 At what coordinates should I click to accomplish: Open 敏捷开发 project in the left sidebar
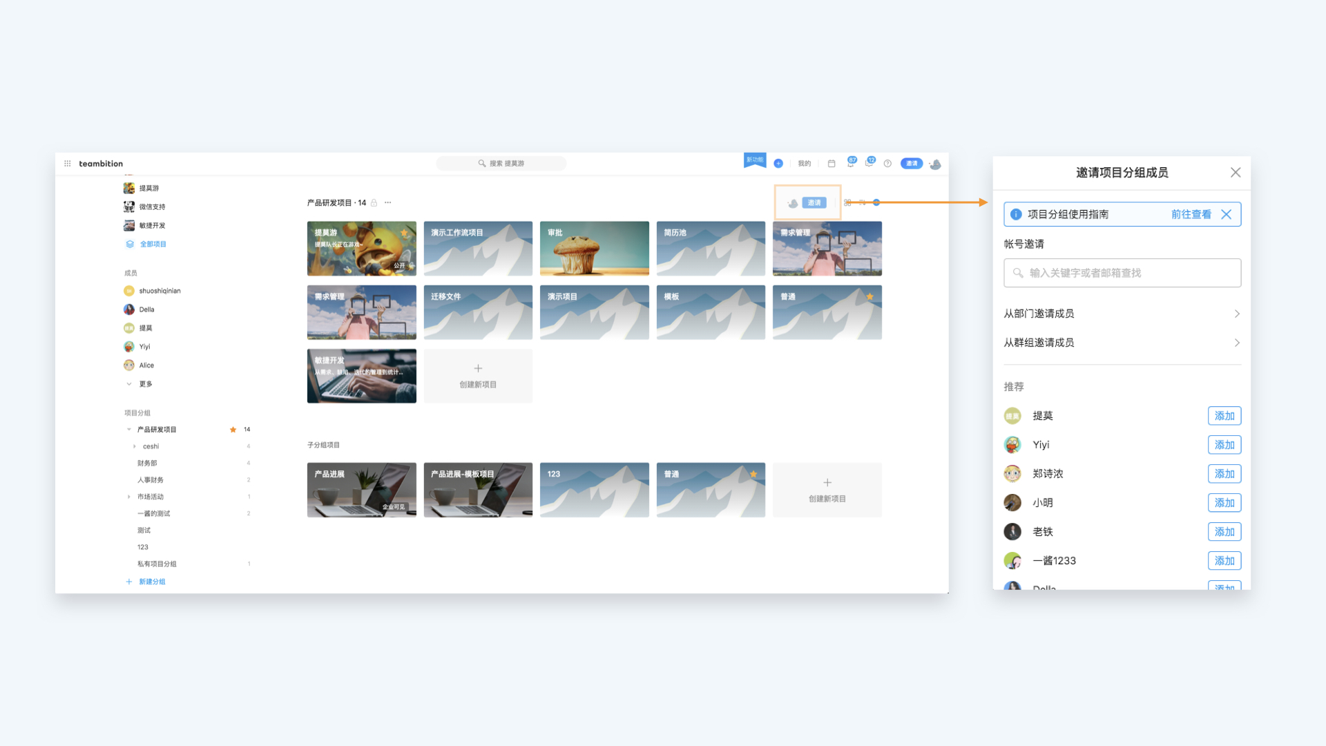144,225
